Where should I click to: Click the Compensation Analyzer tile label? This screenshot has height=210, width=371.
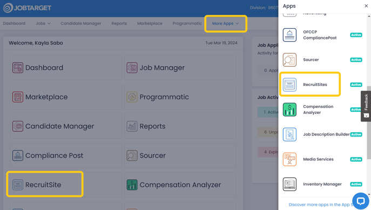pyautogui.click(x=180, y=185)
